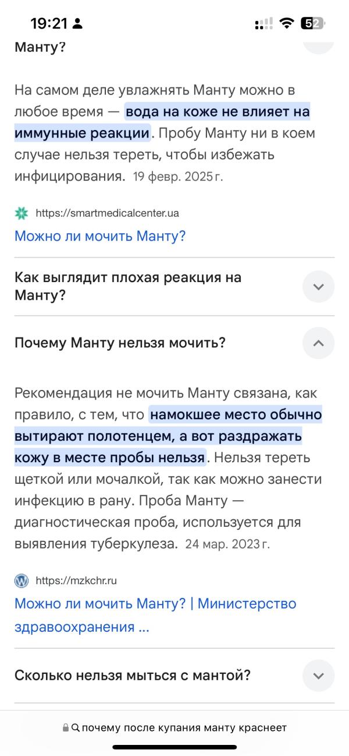The width and height of the screenshot is (349, 756).
Task: Tap the Wi-Fi status icon
Action: (286, 23)
